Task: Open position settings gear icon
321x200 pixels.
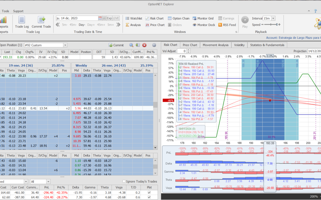Action: (154, 45)
